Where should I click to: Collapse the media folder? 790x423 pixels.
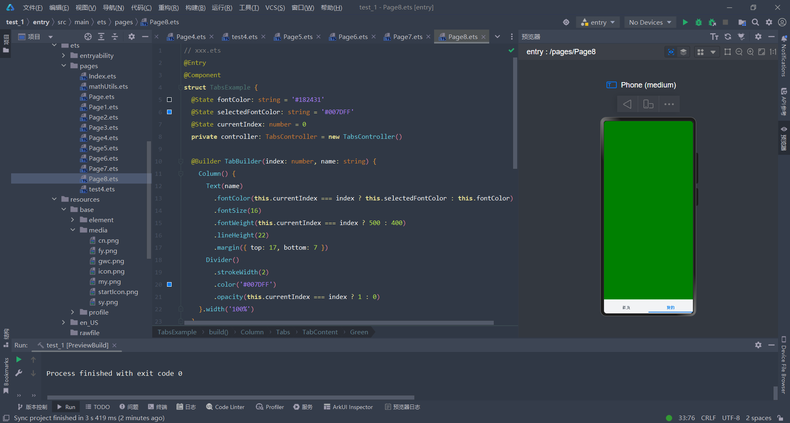73,230
